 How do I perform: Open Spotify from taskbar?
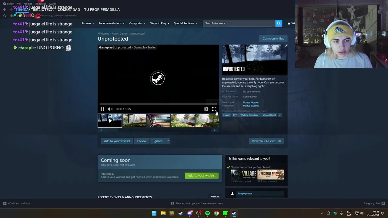click(207, 213)
